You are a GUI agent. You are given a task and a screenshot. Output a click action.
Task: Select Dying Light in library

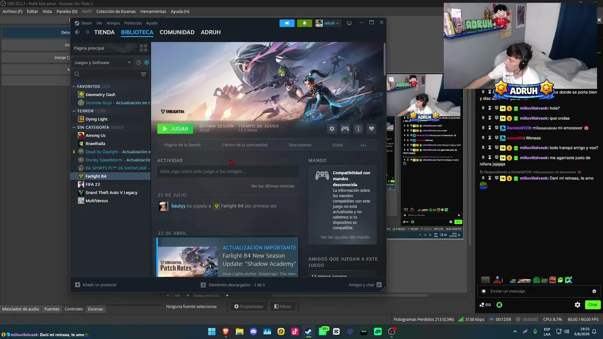97,119
